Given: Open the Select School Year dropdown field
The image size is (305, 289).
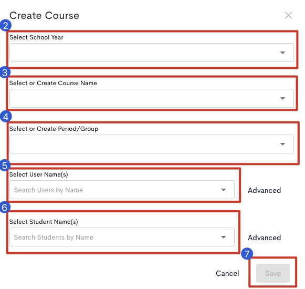Looking at the screenshot, I should 152,53.
